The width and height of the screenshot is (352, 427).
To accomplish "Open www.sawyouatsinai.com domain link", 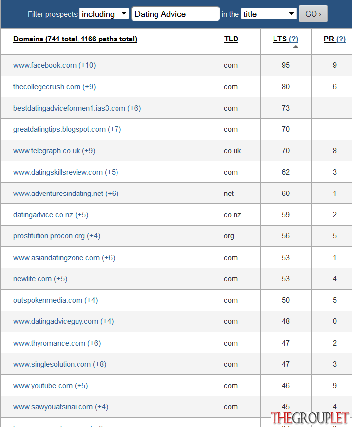I will point(61,407).
